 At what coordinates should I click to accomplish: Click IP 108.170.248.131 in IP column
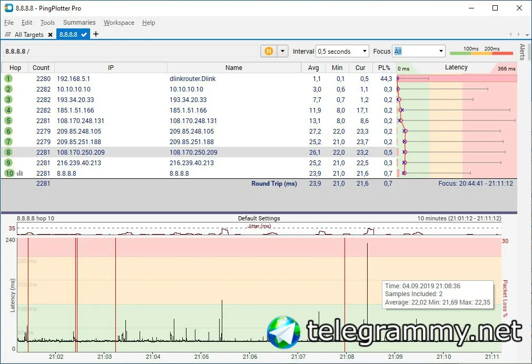pos(81,120)
